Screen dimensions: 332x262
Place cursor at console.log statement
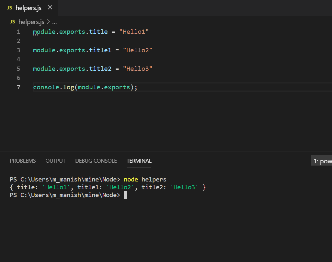pyautogui.click(x=85, y=87)
